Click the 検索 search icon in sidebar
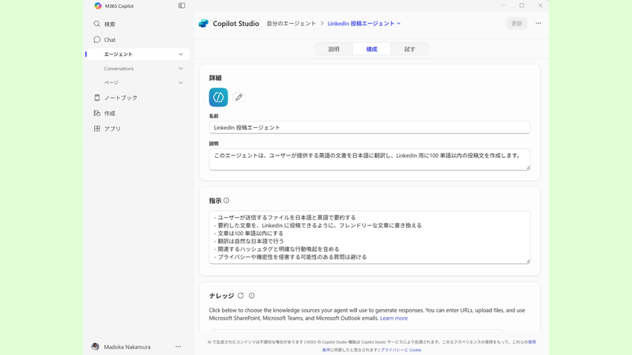The height and width of the screenshot is (355, 632). 97,24
